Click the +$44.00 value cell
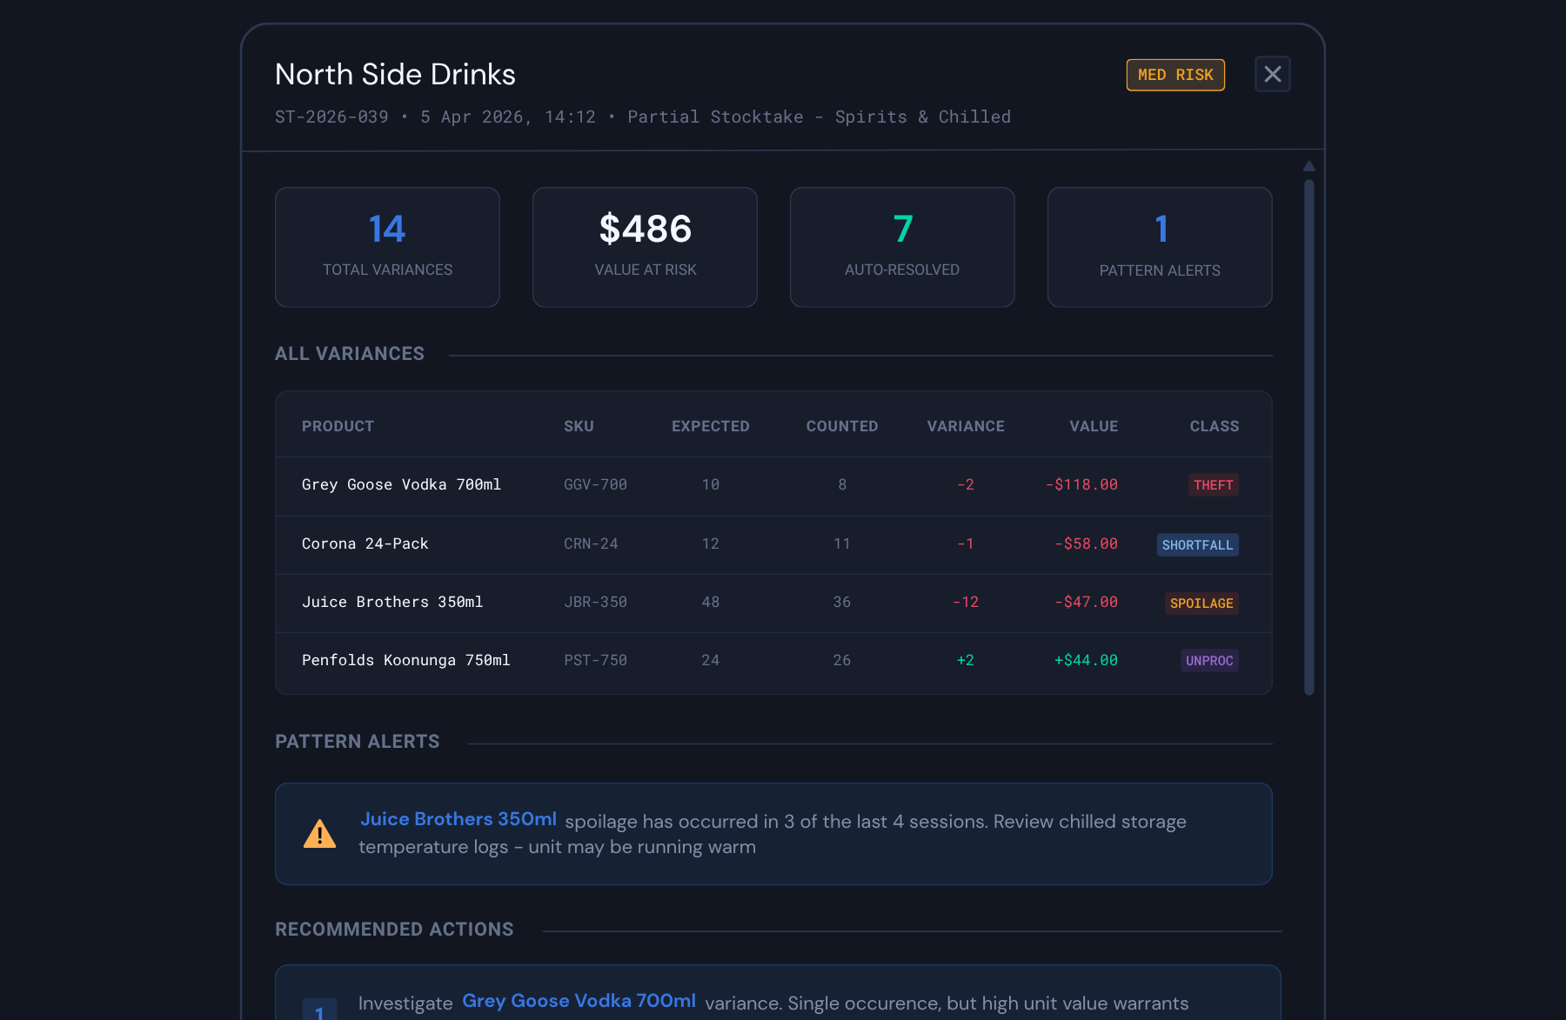Image resolution: width=1566 pixels, height=1020 pixels. tap(1086, 660)
